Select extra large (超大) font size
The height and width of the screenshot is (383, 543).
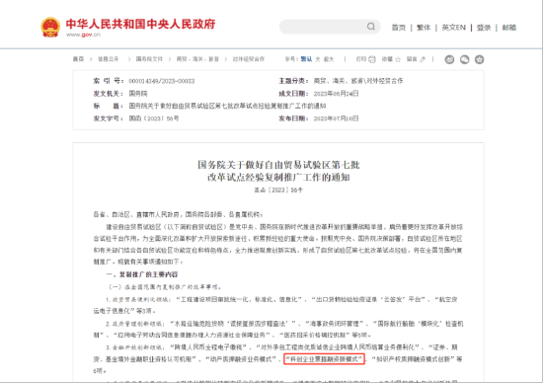pos(329,59)
